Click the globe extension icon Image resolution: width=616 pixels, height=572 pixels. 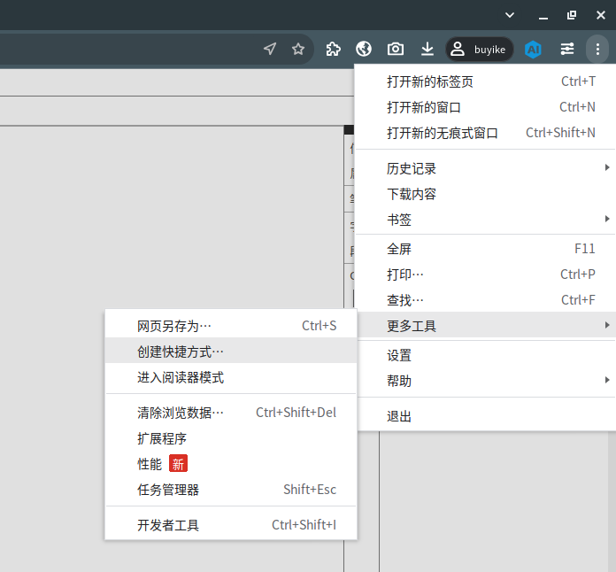(364, 49)
